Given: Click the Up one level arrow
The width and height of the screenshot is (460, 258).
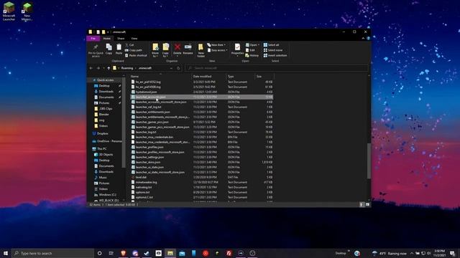Looking at the screenshot, I should coord(109,68).
